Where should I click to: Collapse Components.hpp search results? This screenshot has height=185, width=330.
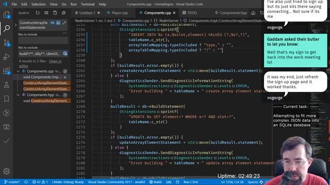(18, 95)
